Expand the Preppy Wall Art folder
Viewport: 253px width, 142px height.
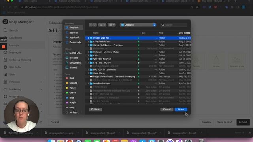(x=88, y=38)
